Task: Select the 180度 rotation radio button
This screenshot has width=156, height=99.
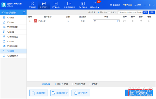Action: pos(90,84)
